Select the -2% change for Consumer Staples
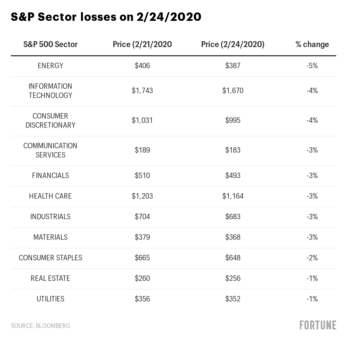 tap(312, 258)
